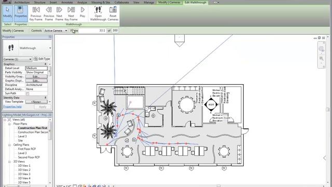
Task: Click the view scale in view control bar
Action: (64, 186)
